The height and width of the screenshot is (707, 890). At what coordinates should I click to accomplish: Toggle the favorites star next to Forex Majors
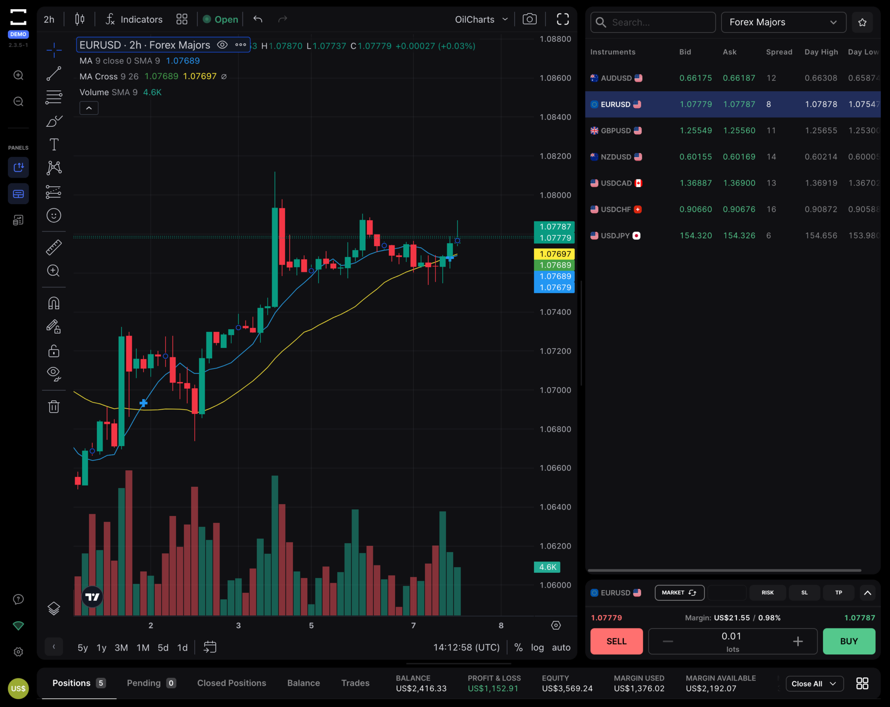862,22
